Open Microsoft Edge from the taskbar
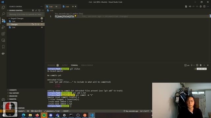 coord(23,115)
